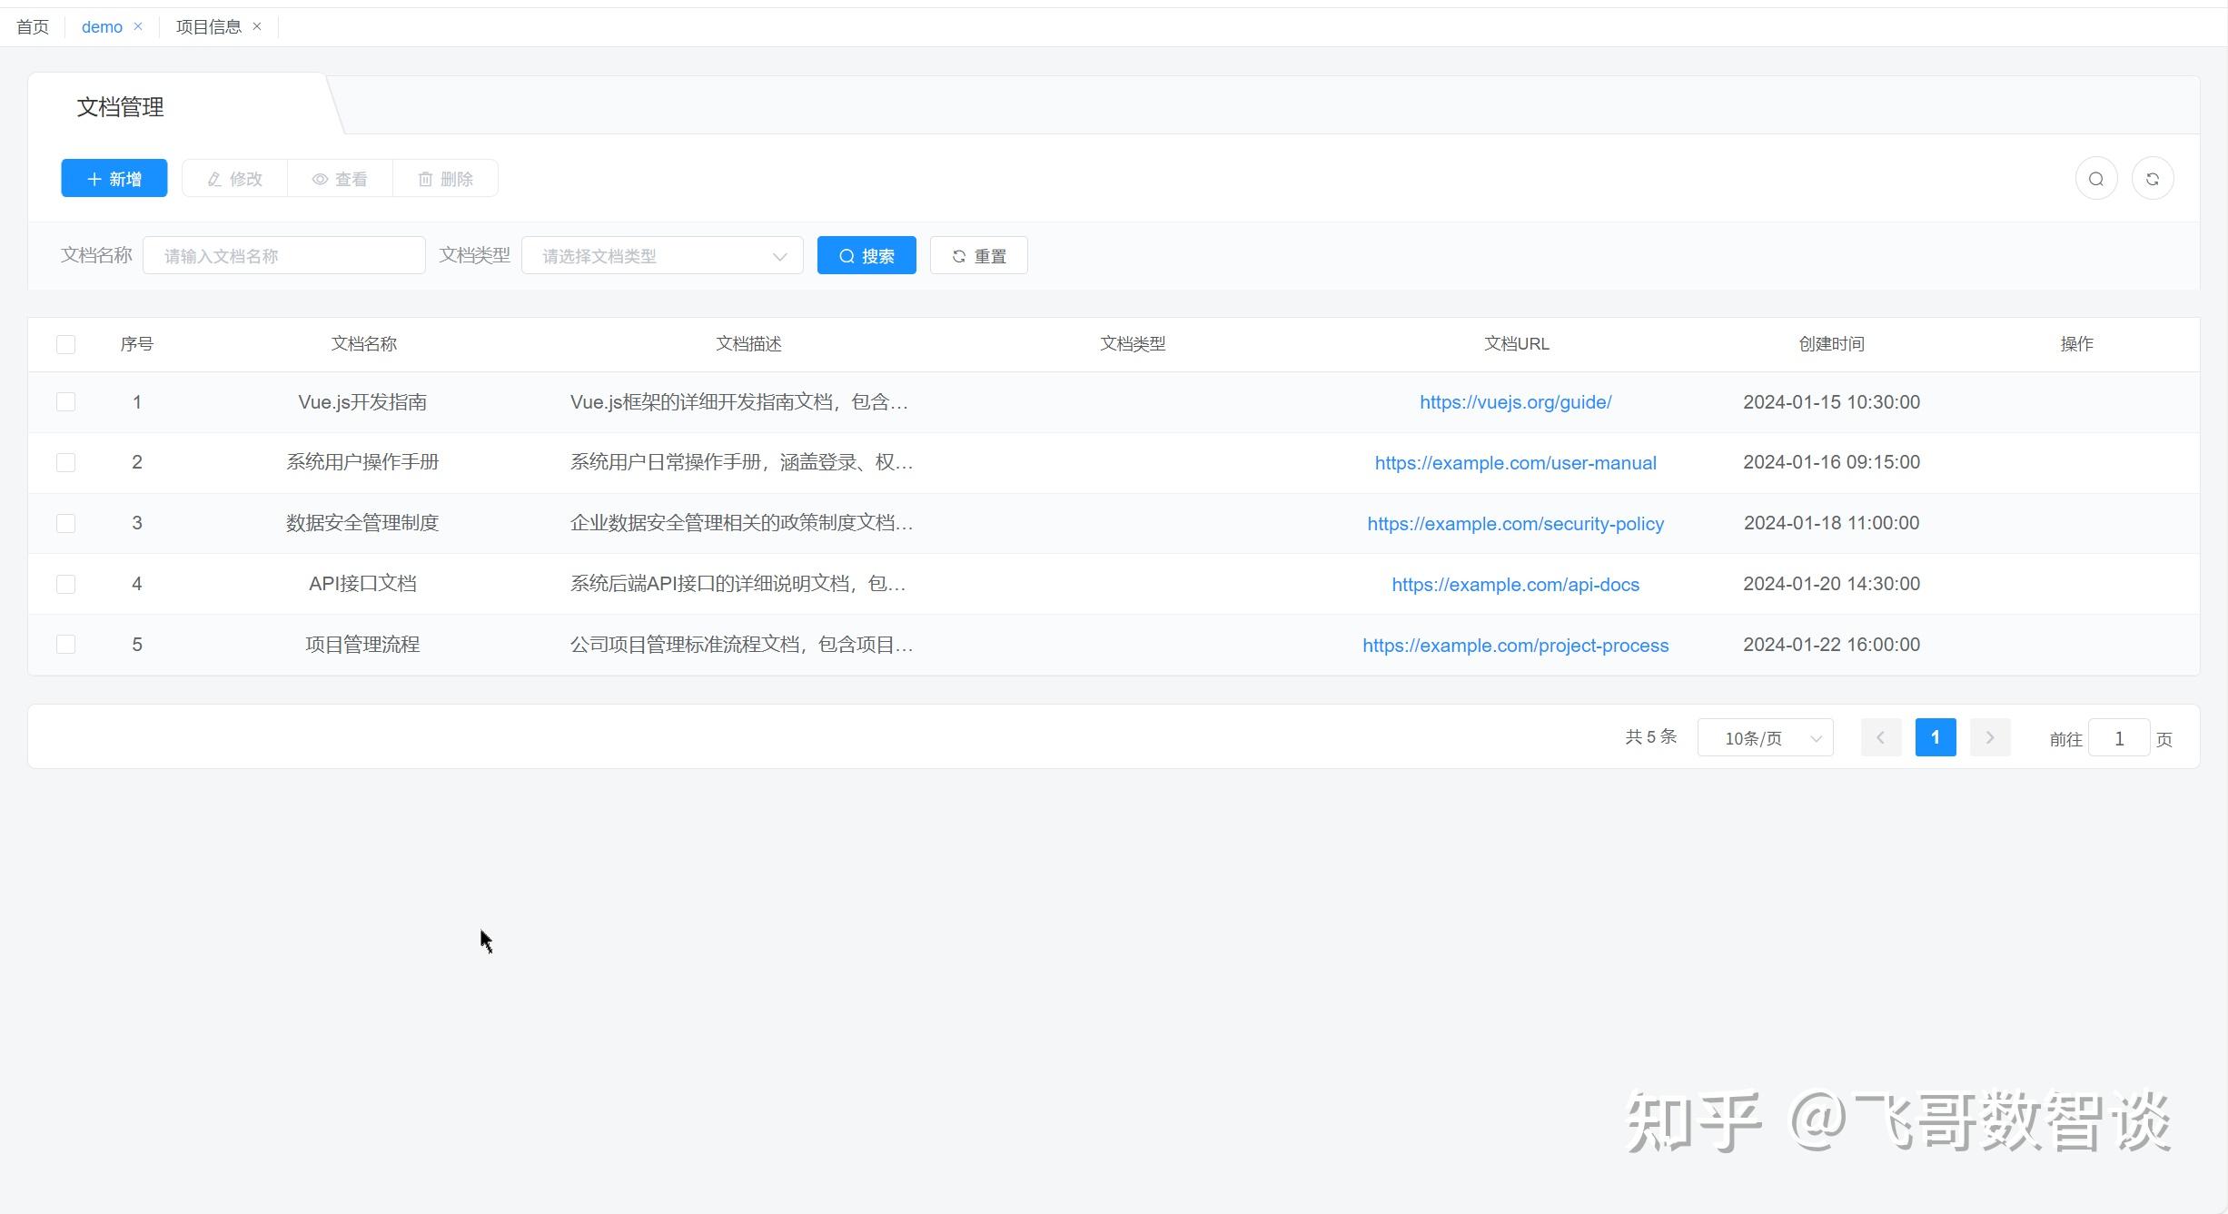Check the checkbox for row 5 项目管理流程
The width and height of the screenshot is (2228, 1214).
[65, 644]
